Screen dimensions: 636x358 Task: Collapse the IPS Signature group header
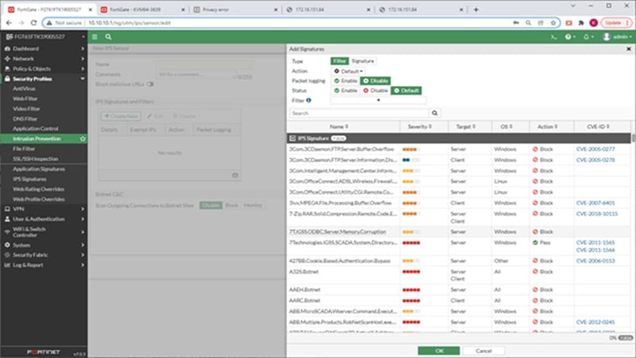pyautogui.click(x=293, y=138)
